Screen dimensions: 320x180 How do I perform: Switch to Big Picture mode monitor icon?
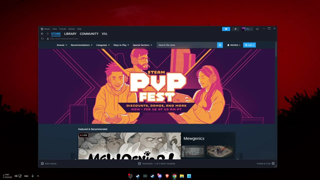point(257,29)
